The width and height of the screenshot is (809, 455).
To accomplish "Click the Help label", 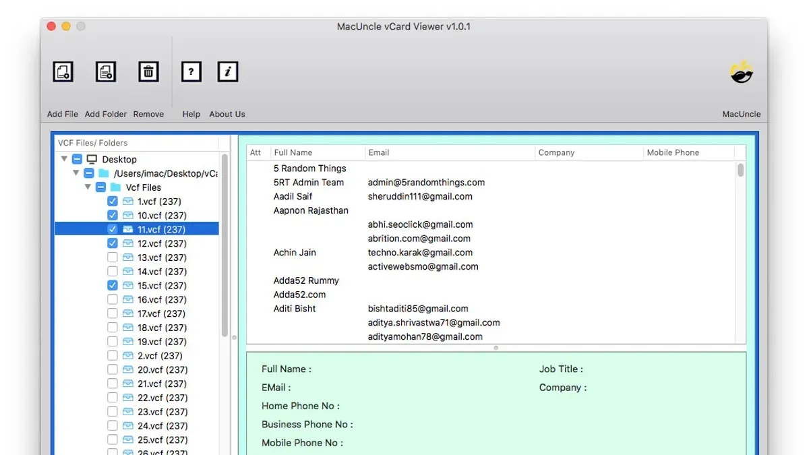I will coord(191,115).
